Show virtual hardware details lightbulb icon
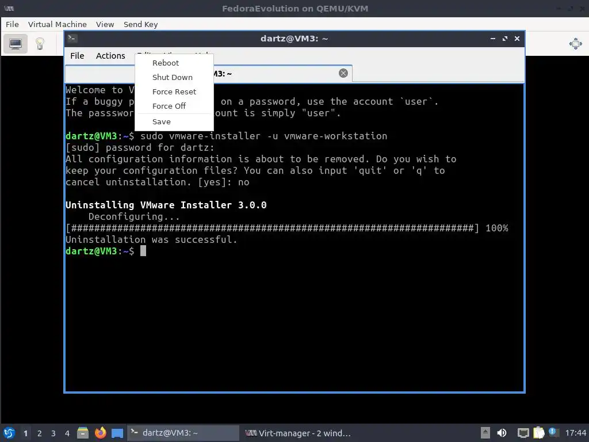 (40, 44)
